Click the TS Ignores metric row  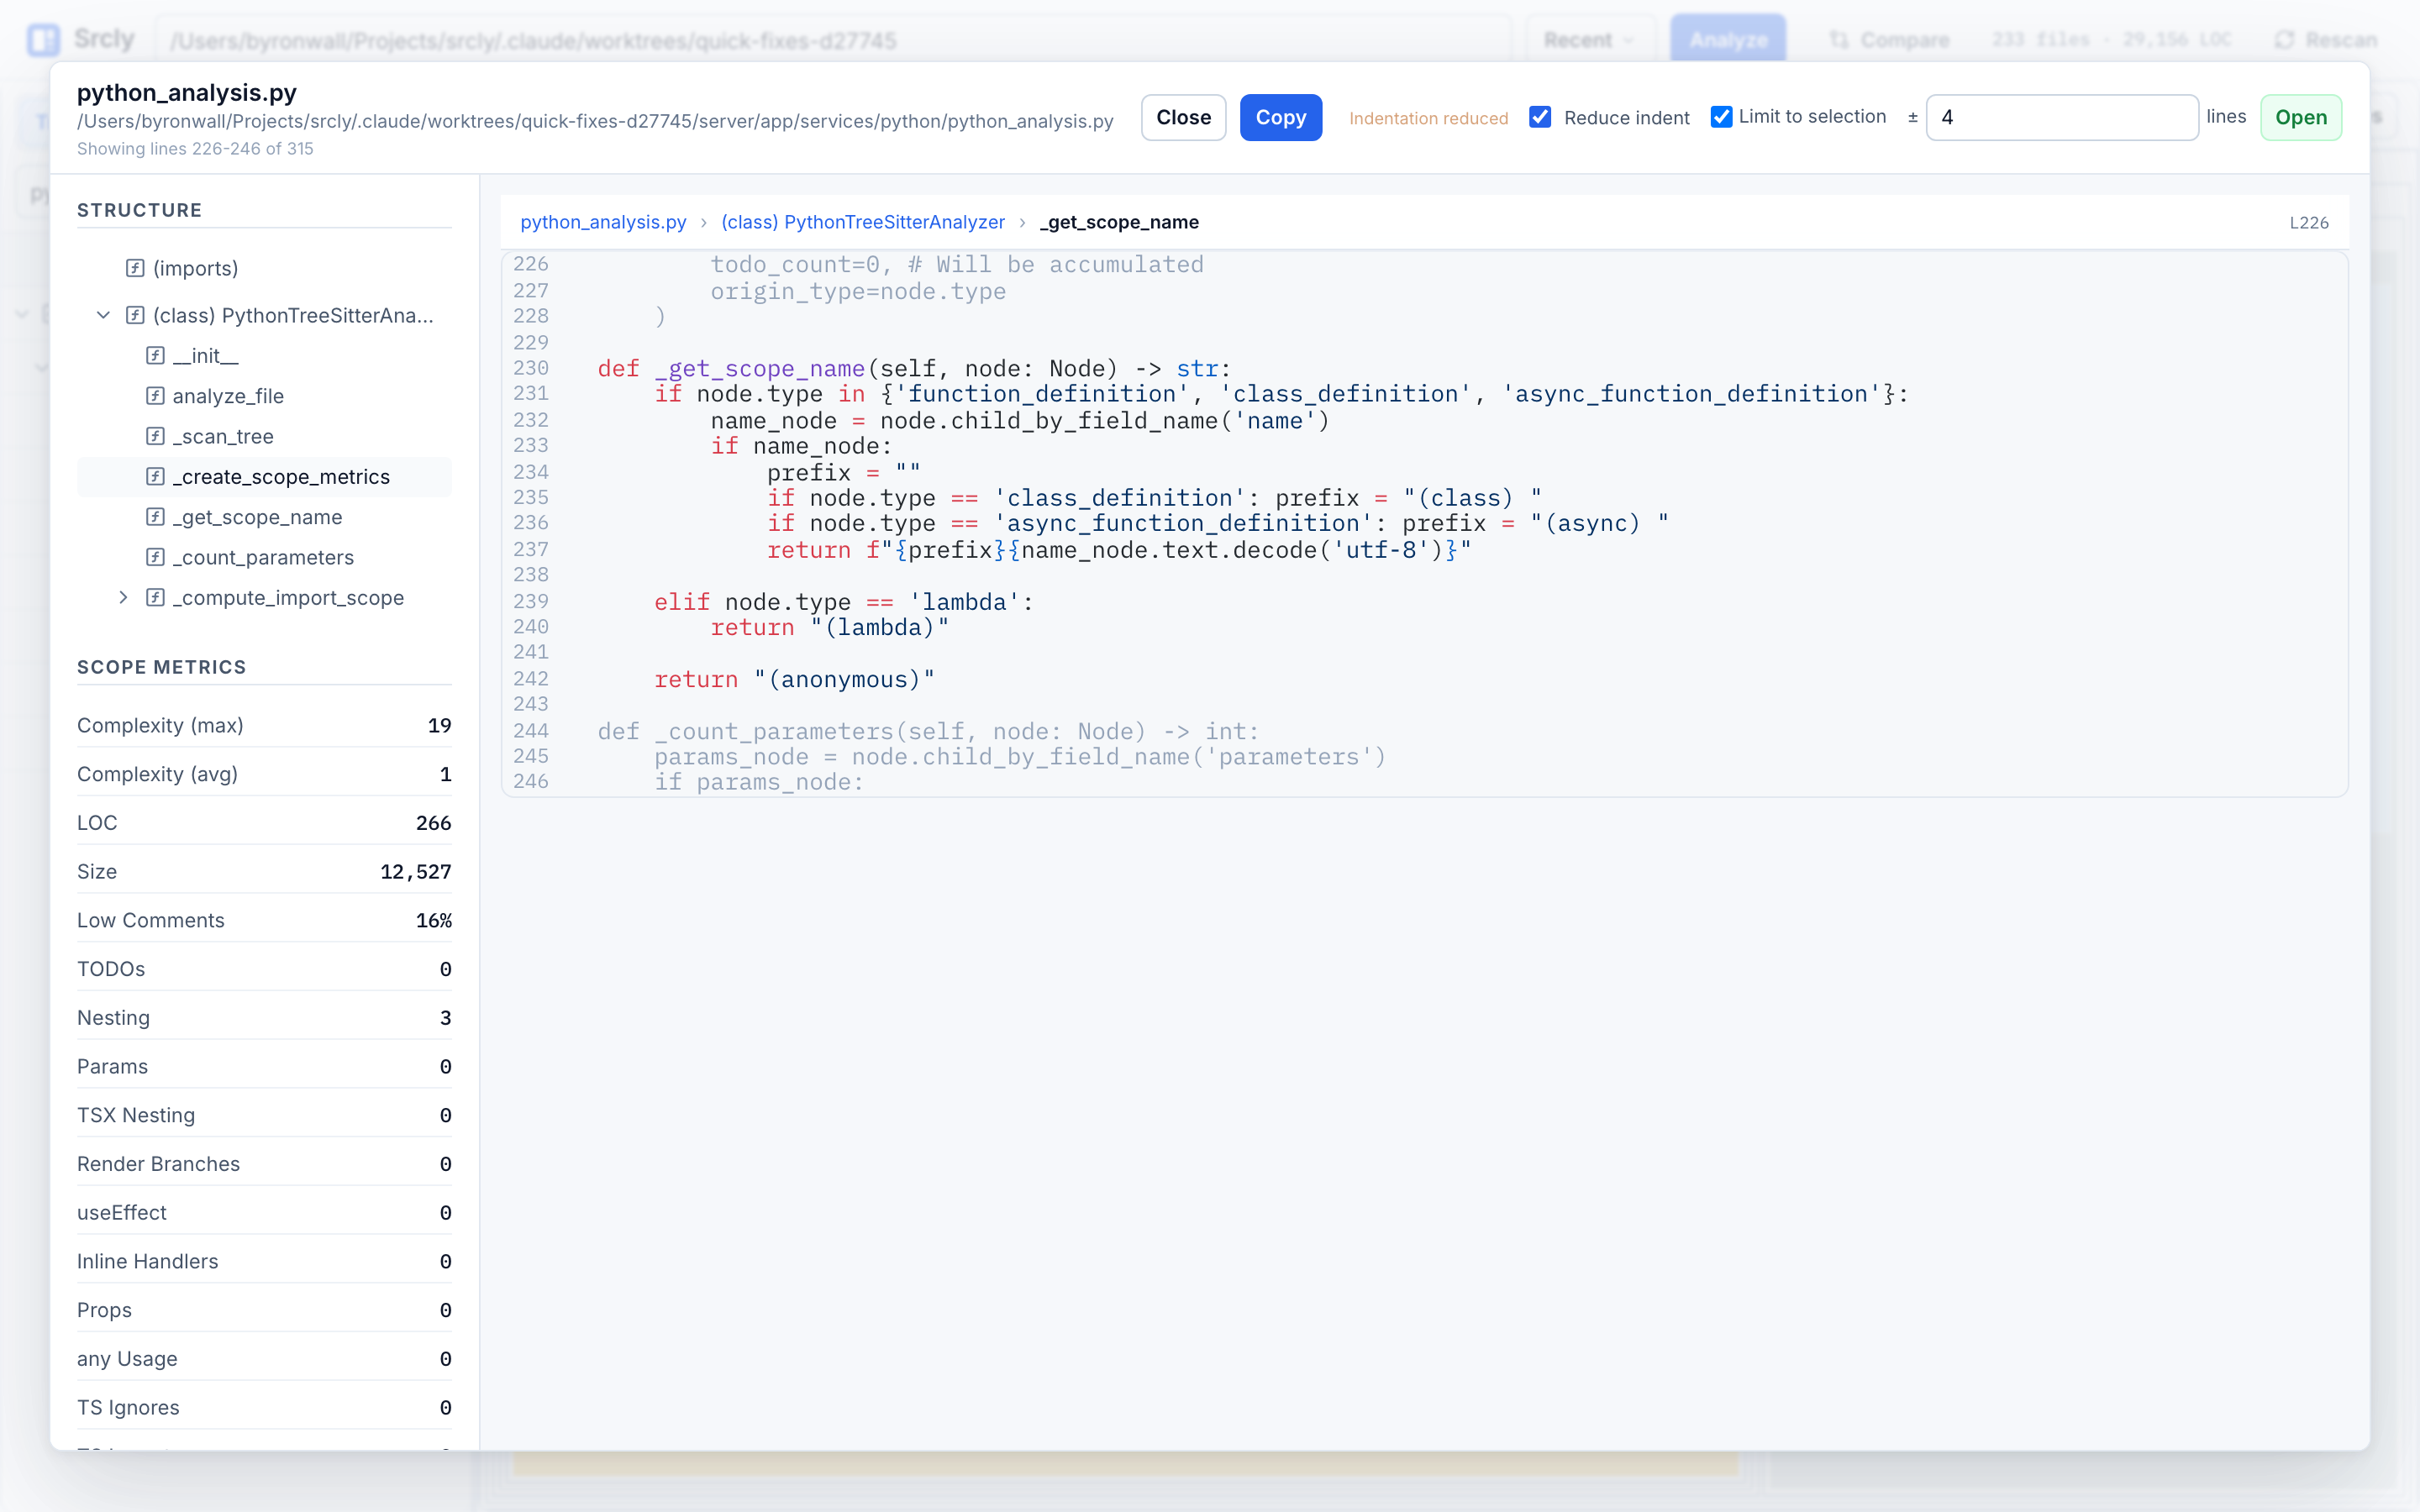coord(264,1407)
